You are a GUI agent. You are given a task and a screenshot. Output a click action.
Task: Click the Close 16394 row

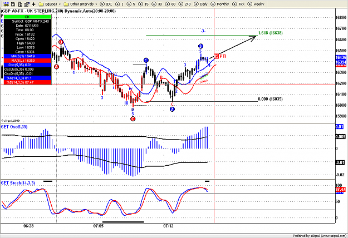27,52
